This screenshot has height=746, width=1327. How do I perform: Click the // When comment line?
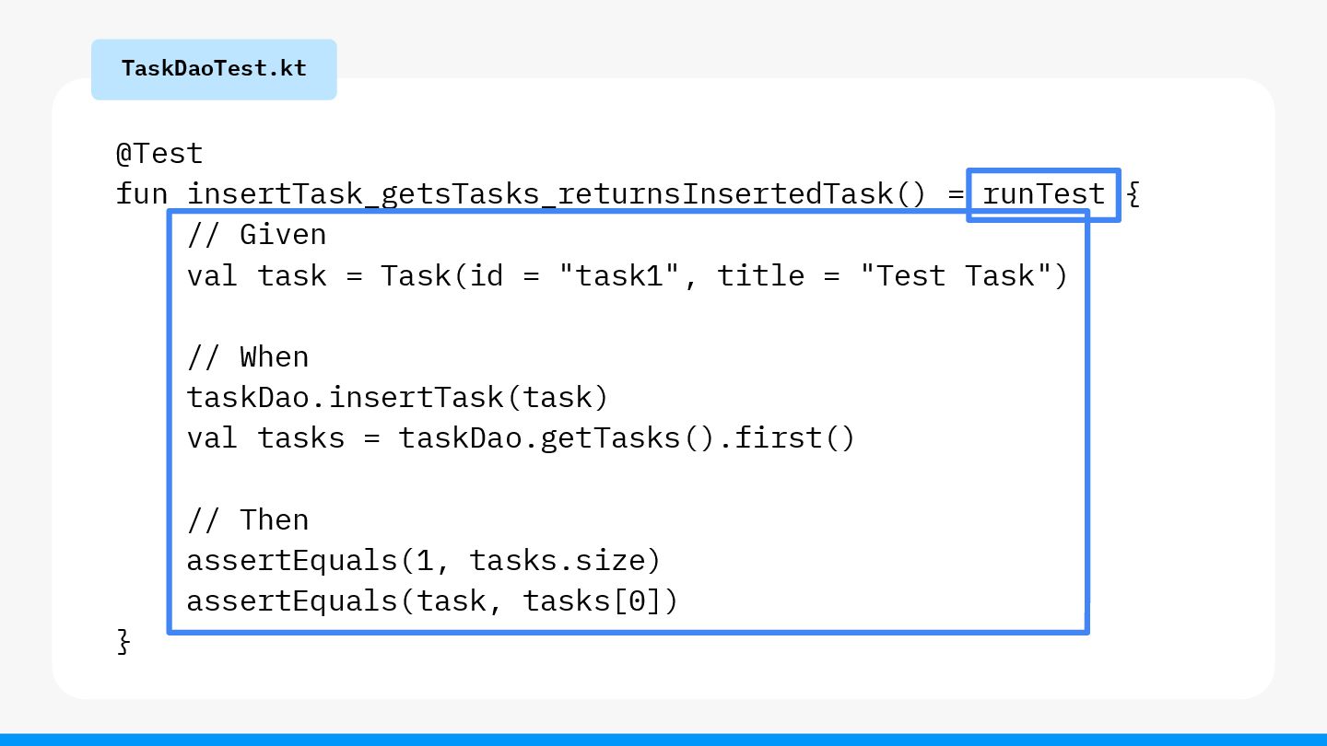point(248,356)
